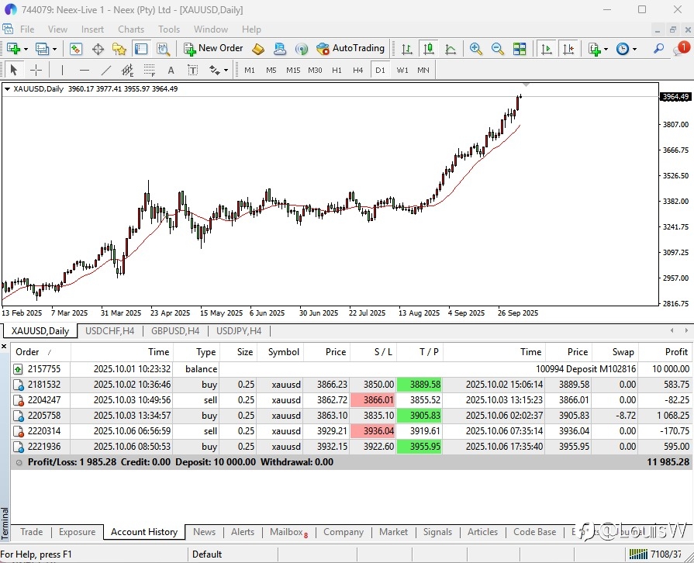Click the New Order button
This screenshot has height=563, width=694.
click(214, 49)
